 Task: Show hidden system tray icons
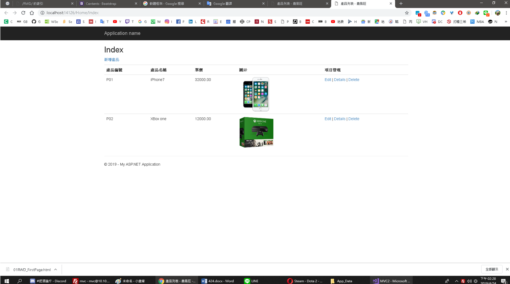(457, 281)
